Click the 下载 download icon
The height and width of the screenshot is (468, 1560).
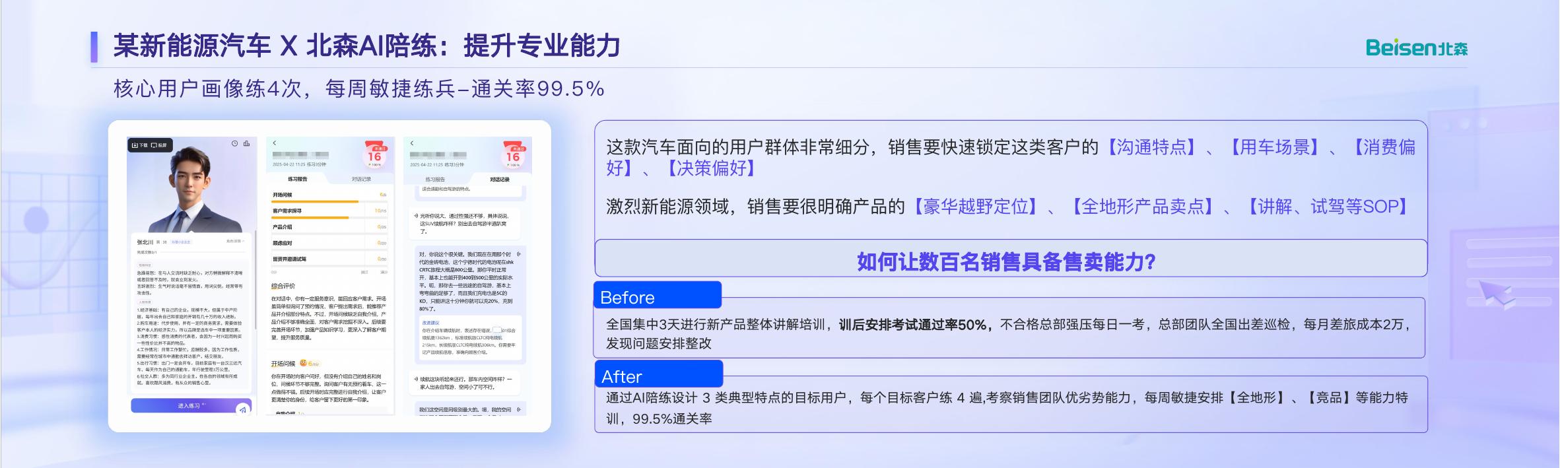(137, 145)
